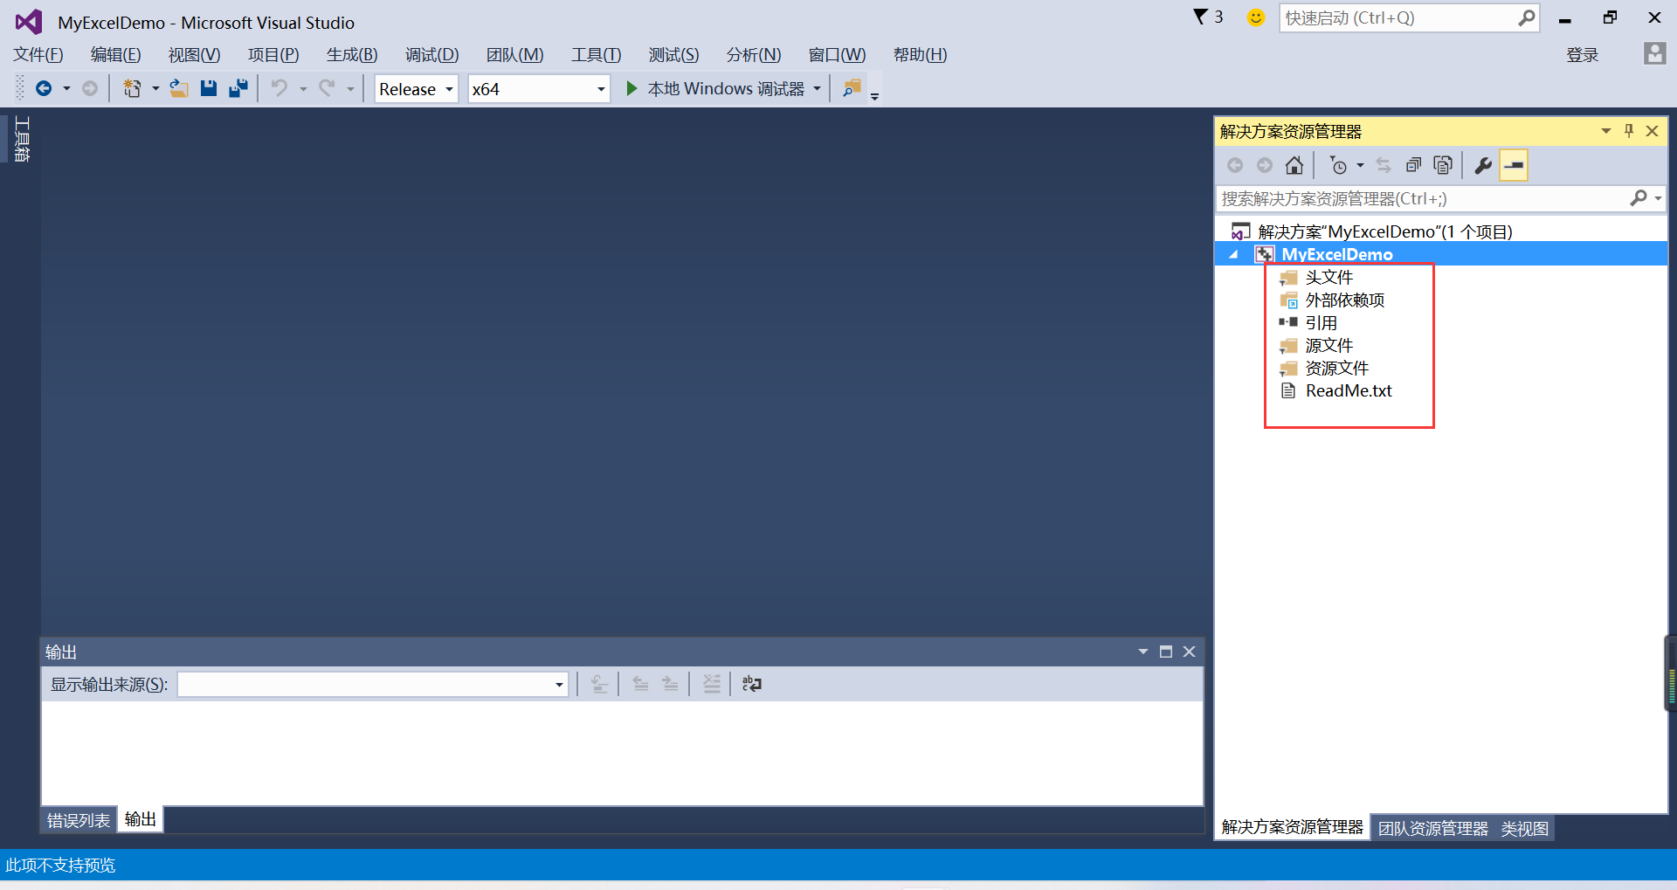The image size is (1677, 890).
Task: Switch to the 类视图 tab
Action: pos(1525,828)
